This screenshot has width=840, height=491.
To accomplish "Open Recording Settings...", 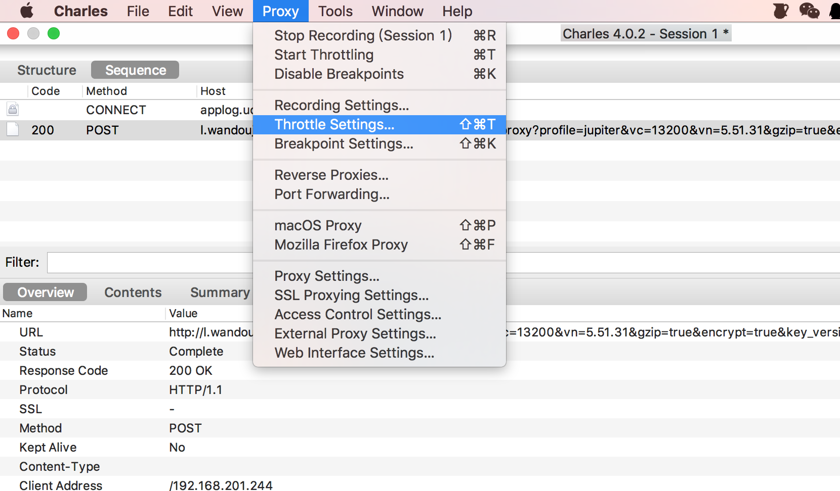I will tap(380, 105).
